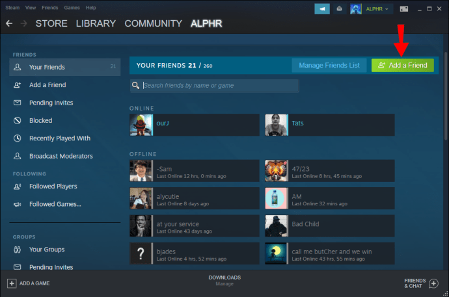Click the Recently Played With clock icon
This screenshot has height=297, width=449.
point(17,138)
